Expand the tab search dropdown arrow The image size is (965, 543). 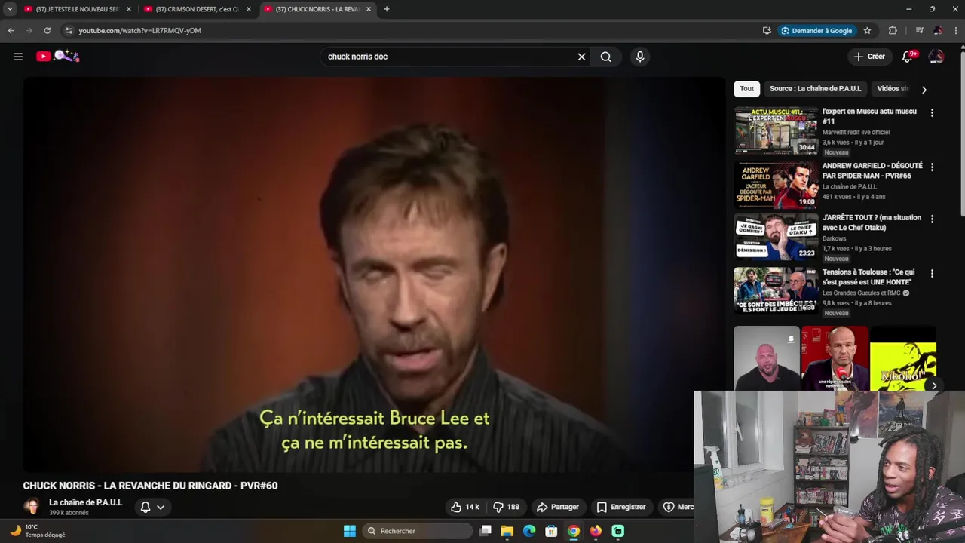10,9
